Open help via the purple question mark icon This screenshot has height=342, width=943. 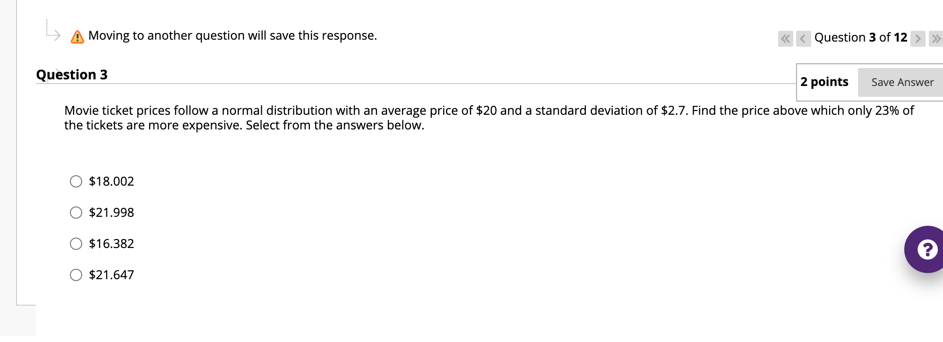(x=927, y=249)
